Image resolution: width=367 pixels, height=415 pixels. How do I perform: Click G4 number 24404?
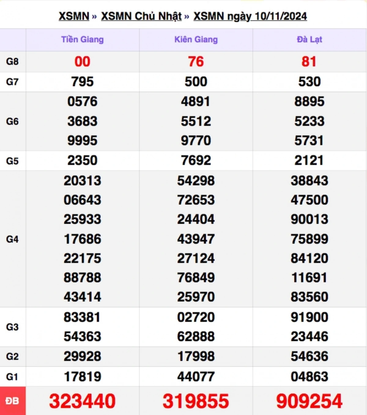(x=196, y=219)
